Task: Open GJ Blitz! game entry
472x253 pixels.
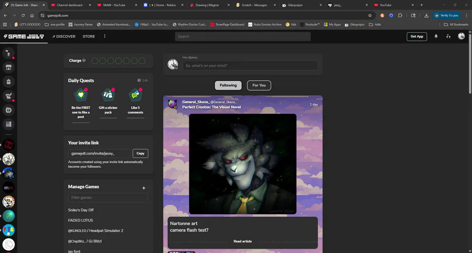Action: [85, 241]
